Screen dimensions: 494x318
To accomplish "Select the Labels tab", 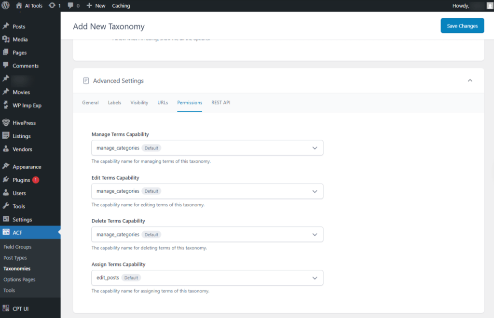I will (x=114, y=103).
